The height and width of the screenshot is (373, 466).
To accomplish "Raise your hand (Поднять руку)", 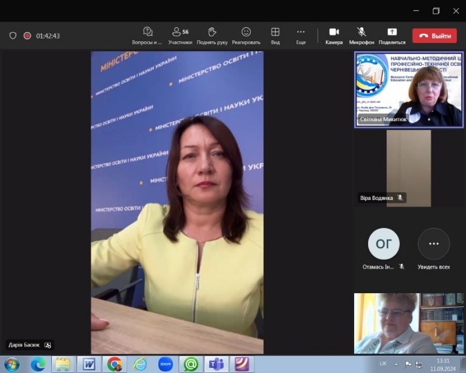I will 212,35.
